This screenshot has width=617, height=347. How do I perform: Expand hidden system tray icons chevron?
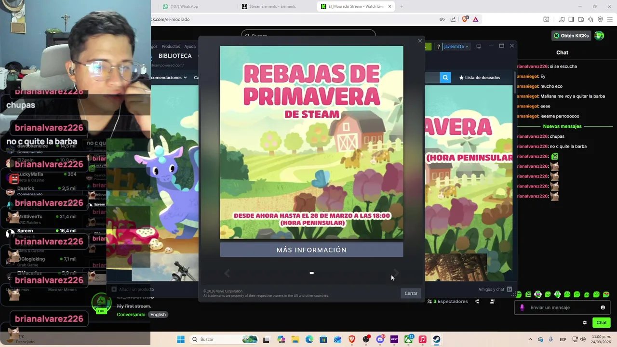click(530, 339)
